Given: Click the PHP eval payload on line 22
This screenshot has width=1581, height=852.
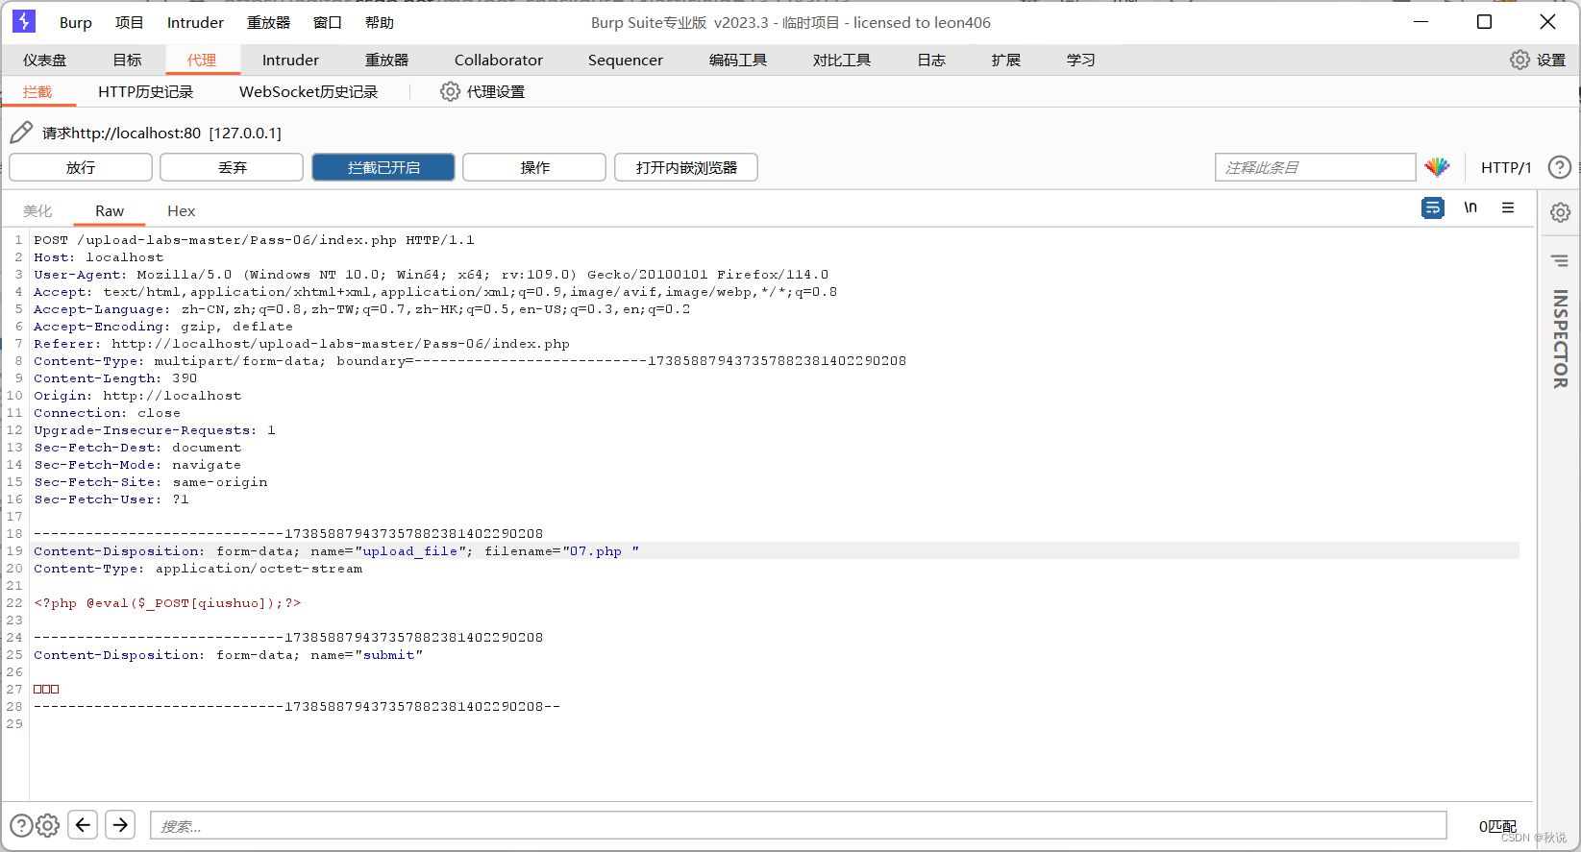Looking at the screenshot, I should pyautogui.click(x=167, y=603).
